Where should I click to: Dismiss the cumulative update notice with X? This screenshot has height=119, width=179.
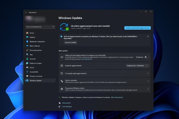148,36
